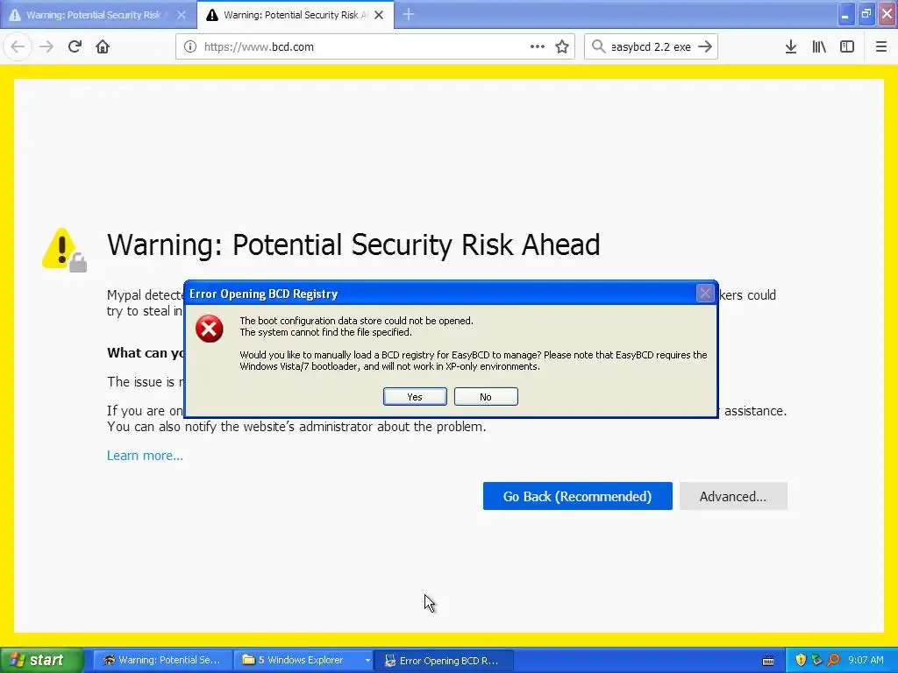
Task: Click Go Back (Recommended) button
Action: 577,496
